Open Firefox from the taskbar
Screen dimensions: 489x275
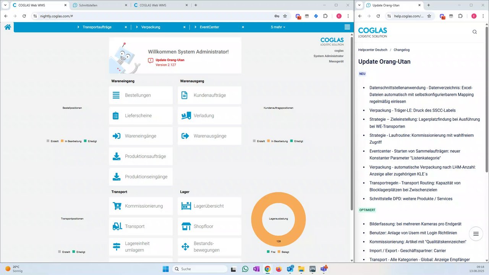[x=279, y=269]
